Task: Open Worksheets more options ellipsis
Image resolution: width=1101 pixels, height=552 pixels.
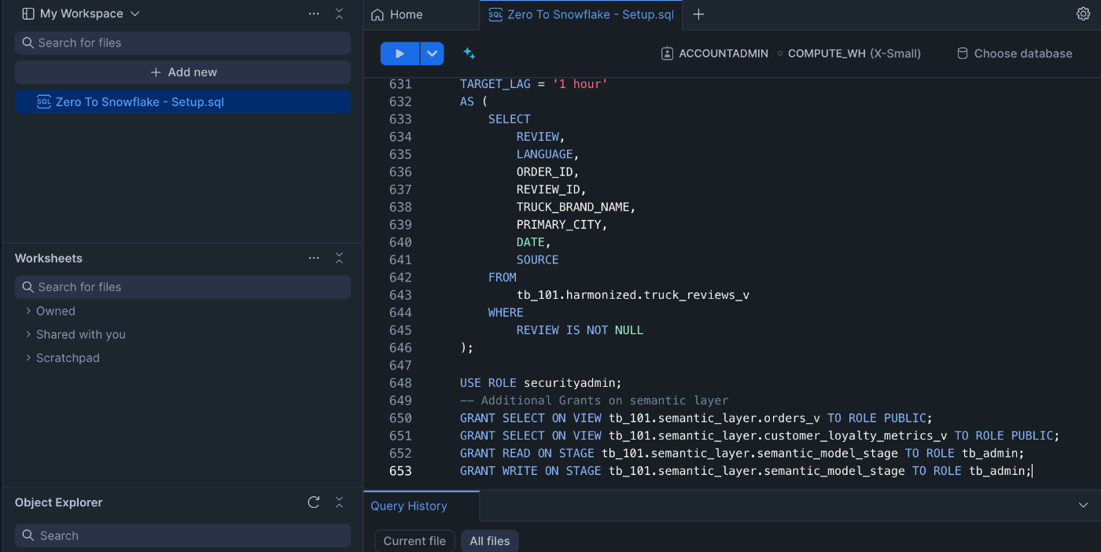Action: [314, 258]
